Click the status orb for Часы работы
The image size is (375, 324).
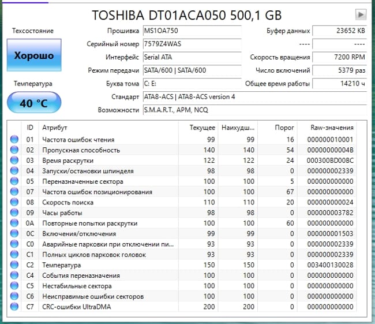[14, 213]
